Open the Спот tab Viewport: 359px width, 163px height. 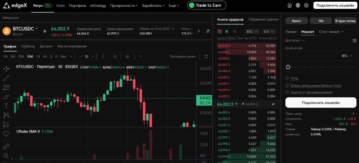(x=61, y=6)
